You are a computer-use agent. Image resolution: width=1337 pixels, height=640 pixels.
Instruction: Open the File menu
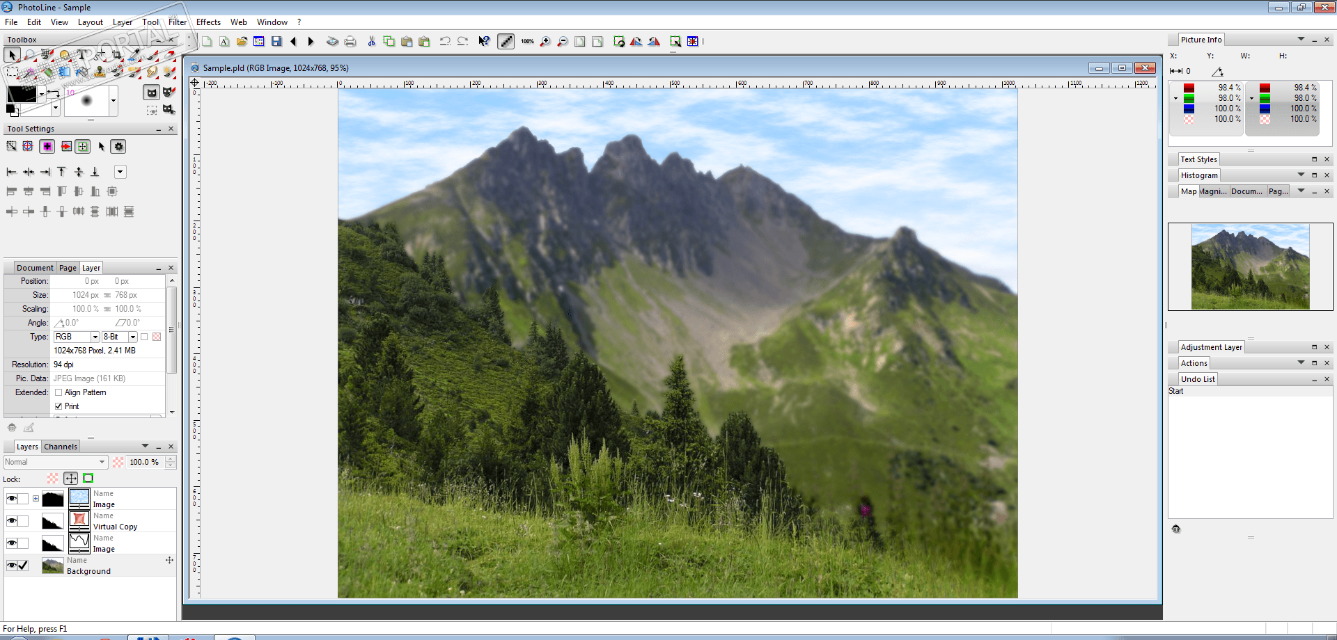11,22
